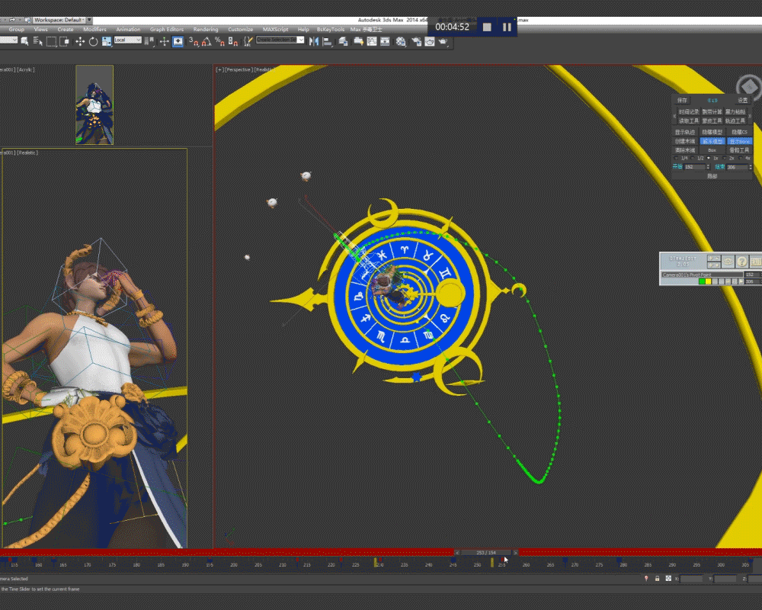Click the Render Production teapot icon
Viewport: 762px width, 610px height.
[x=443, y=42]
